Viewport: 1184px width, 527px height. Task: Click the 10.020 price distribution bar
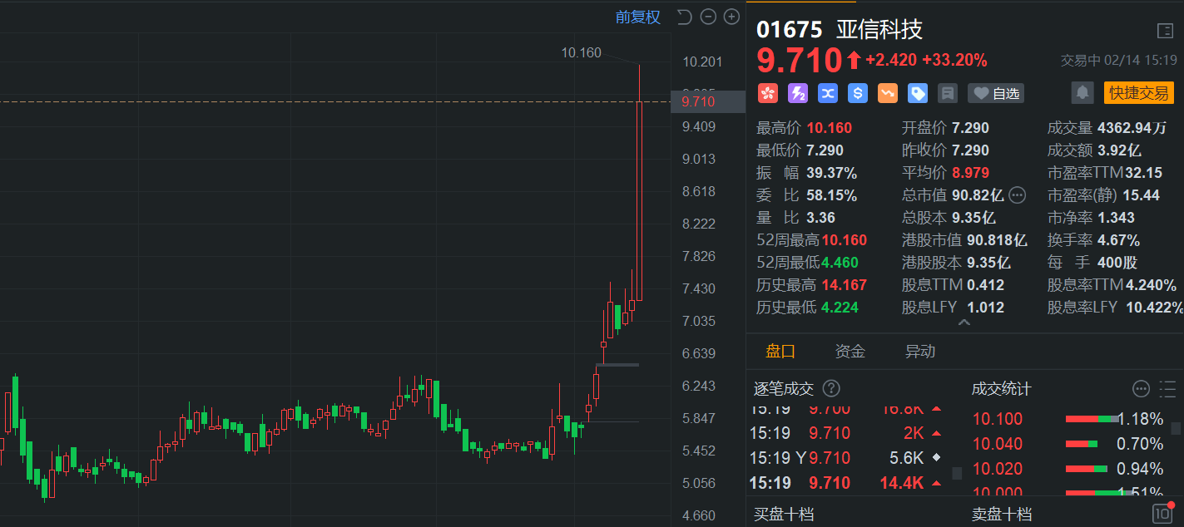pyautogui.click(x=1087, y=469)
